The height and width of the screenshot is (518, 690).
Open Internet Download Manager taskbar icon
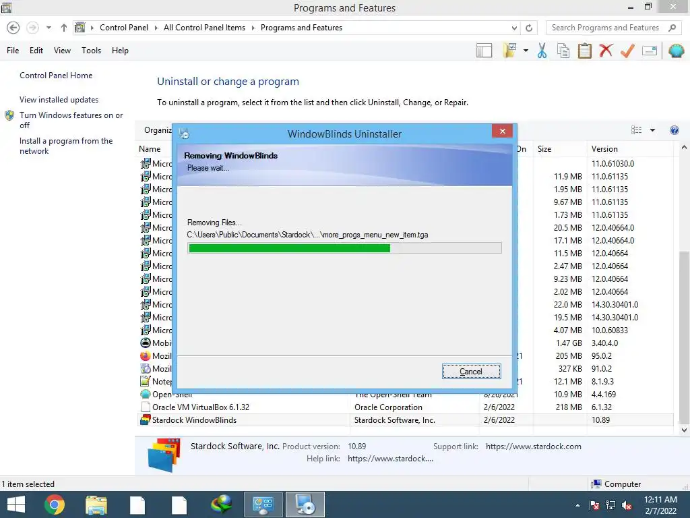(x=221, y=505)
